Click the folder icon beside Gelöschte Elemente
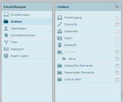123x102 pixels. tap(59, 66)
